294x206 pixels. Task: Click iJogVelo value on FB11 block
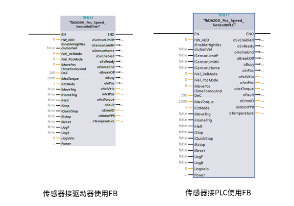186,168
